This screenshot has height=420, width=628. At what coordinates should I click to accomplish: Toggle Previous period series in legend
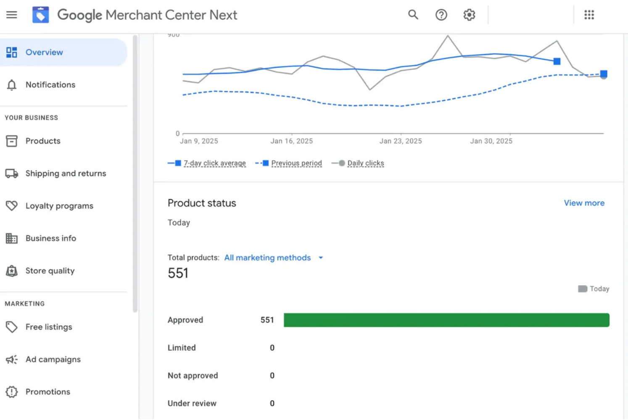[296, 163]
